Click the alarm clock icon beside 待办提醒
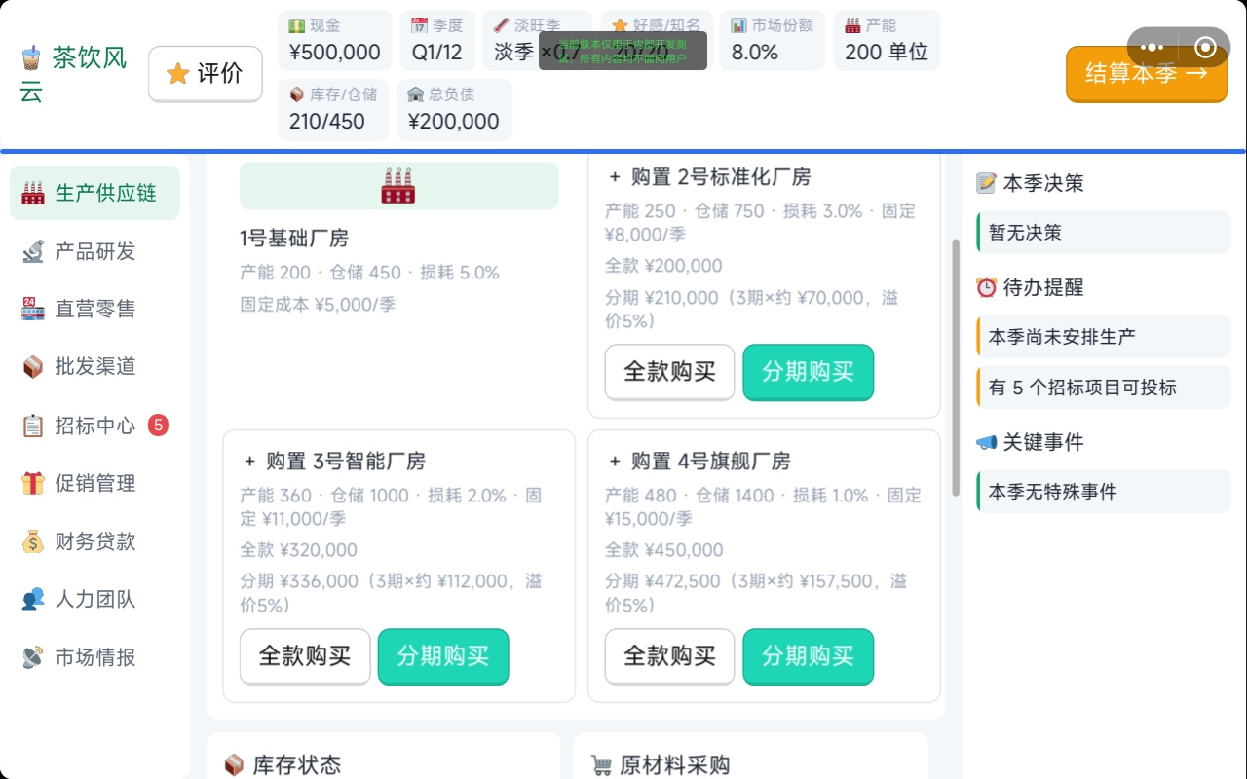The image size is (1247, 779). click(987, 287)
